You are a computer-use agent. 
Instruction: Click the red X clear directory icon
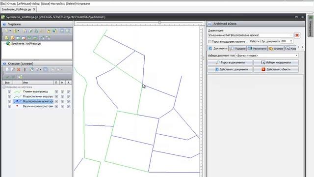(x=297, y=35)
